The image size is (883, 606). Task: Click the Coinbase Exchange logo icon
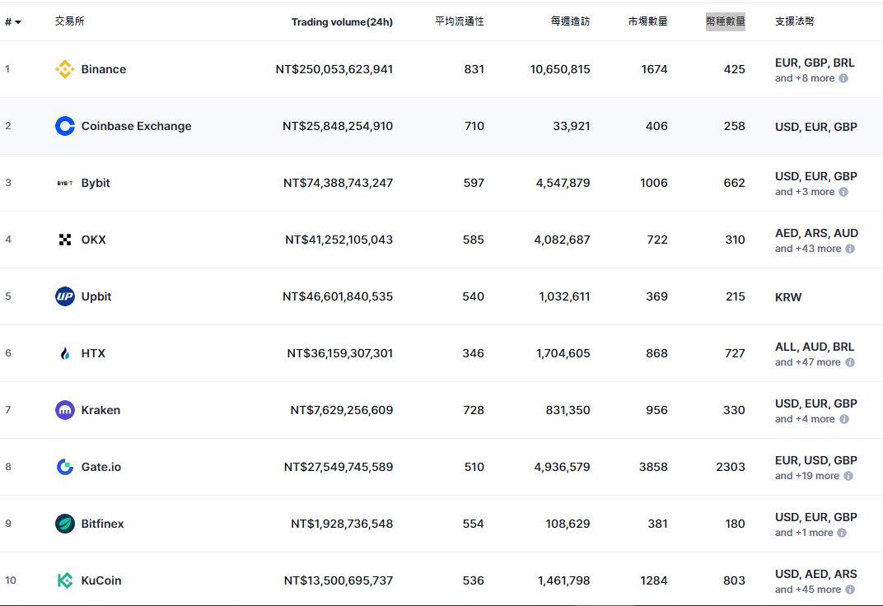click(x=65, y=126)
